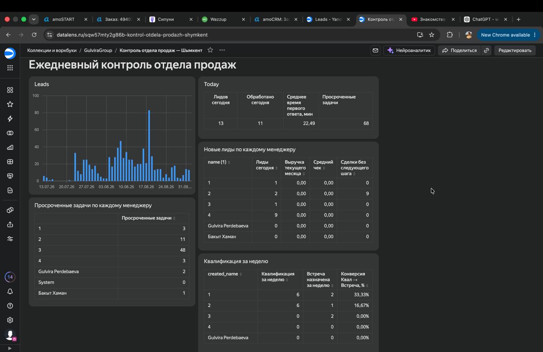The height and width of the screenshot is (352, 543).
Task: Click the DataLens logo in sidebar
Action: coord(10,53)
